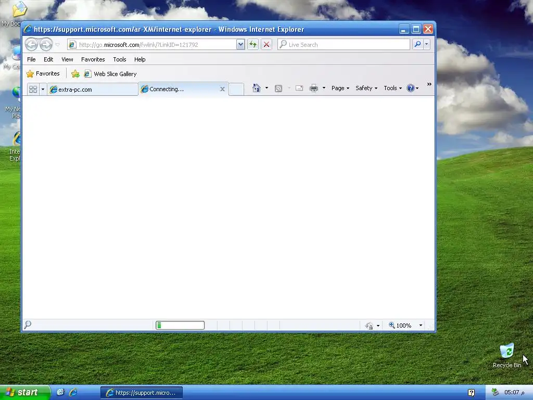
Task: Click the Add to Favorites Bar icon
Action: (75, 74)
